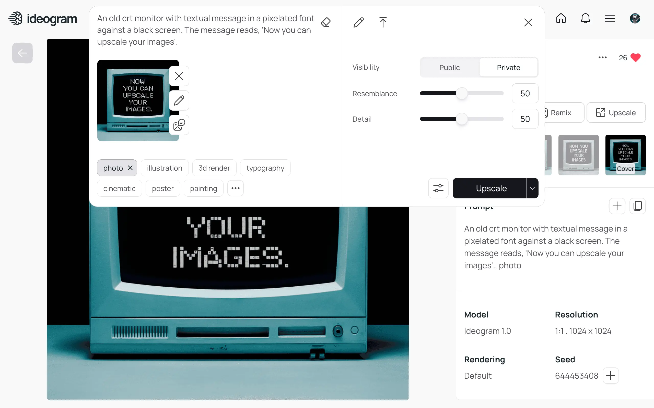Screen dimensions: 654x408
Task: Set visibility to Private
Action: (x=508, y=68)
